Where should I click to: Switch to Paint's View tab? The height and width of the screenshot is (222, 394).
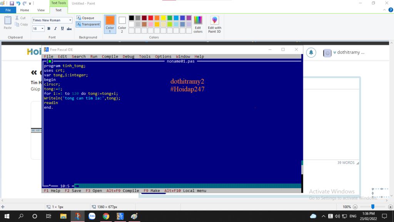(41, 10)
